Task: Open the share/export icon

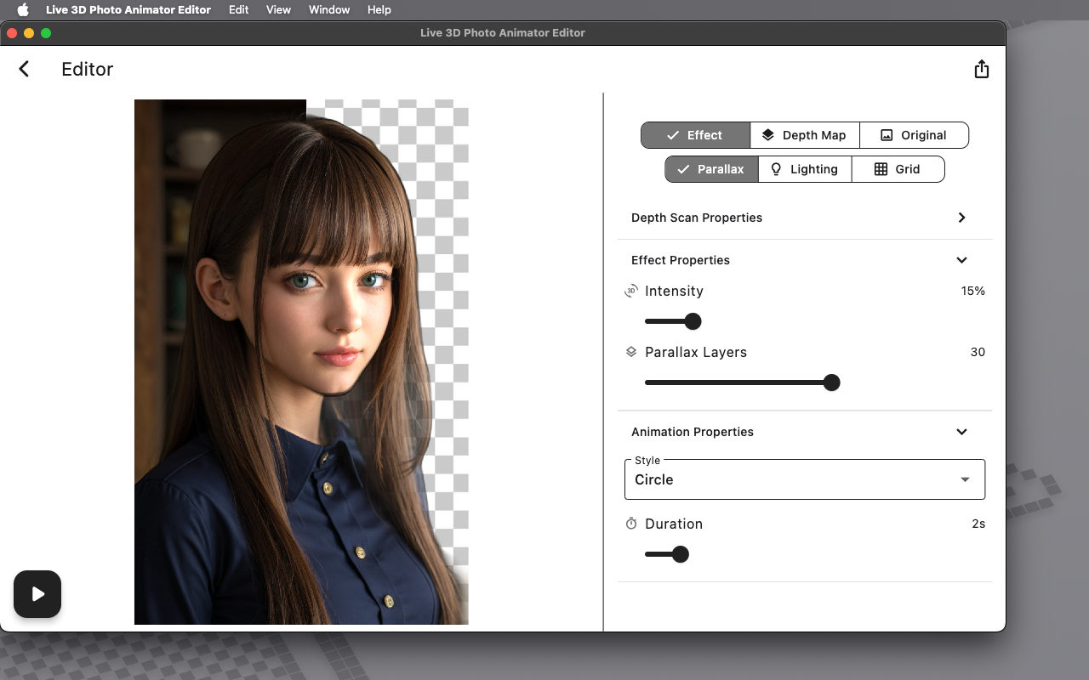Action: click(981, 69)
